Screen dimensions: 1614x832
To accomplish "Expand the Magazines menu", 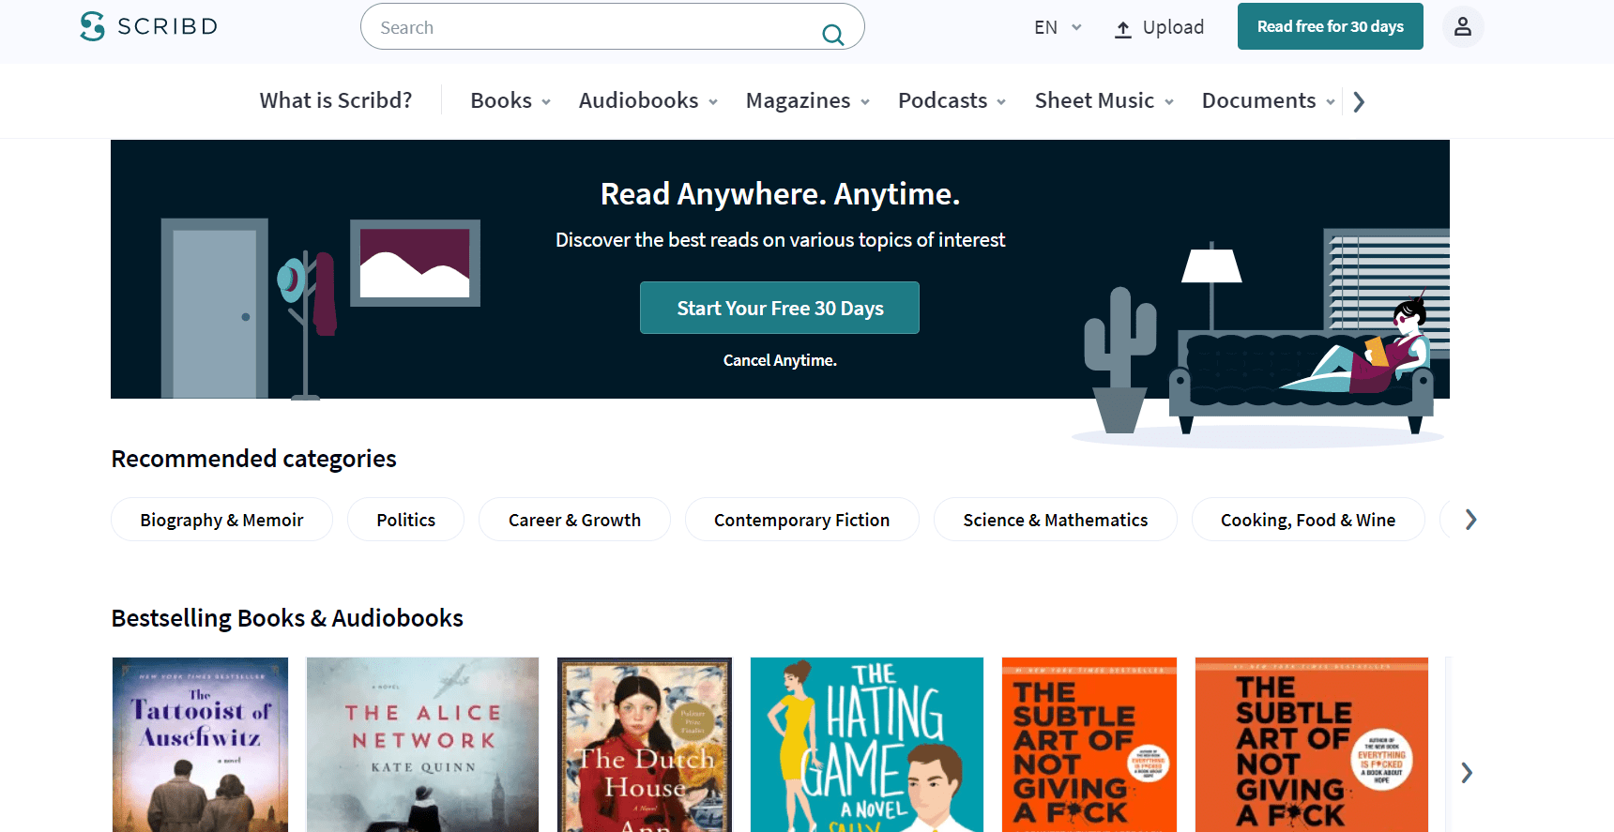I will 808,100.
